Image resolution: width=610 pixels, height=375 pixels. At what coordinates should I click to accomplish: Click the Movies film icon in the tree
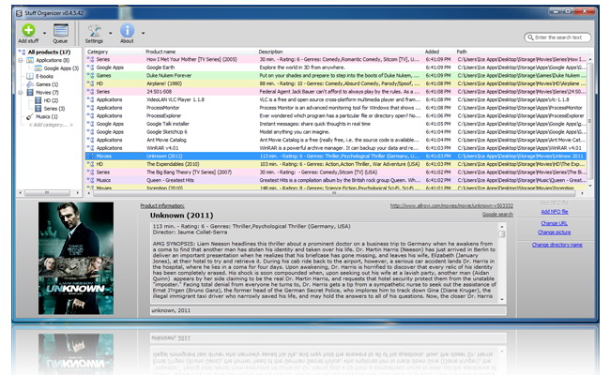[x=30, y=93]
